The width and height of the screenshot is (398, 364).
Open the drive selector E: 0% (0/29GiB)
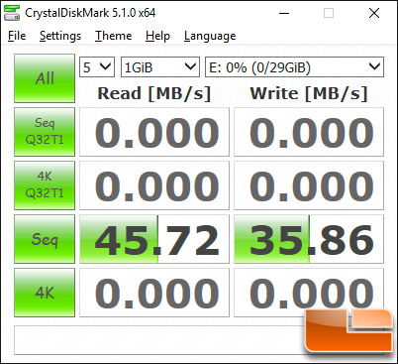(x=294, y=67)
